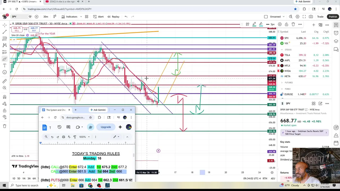
Task: Select zoom in tool in sidebar
Action: pyautogui.click(x=5, y=88)
